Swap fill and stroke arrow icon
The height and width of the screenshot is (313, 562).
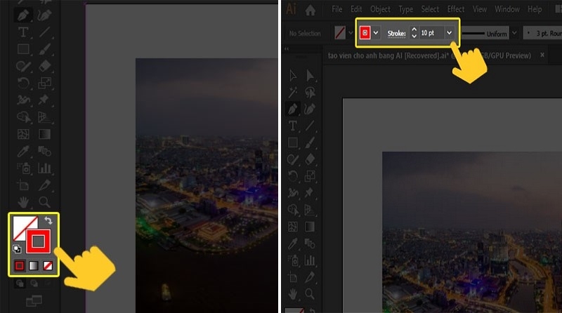click(48, 220)
